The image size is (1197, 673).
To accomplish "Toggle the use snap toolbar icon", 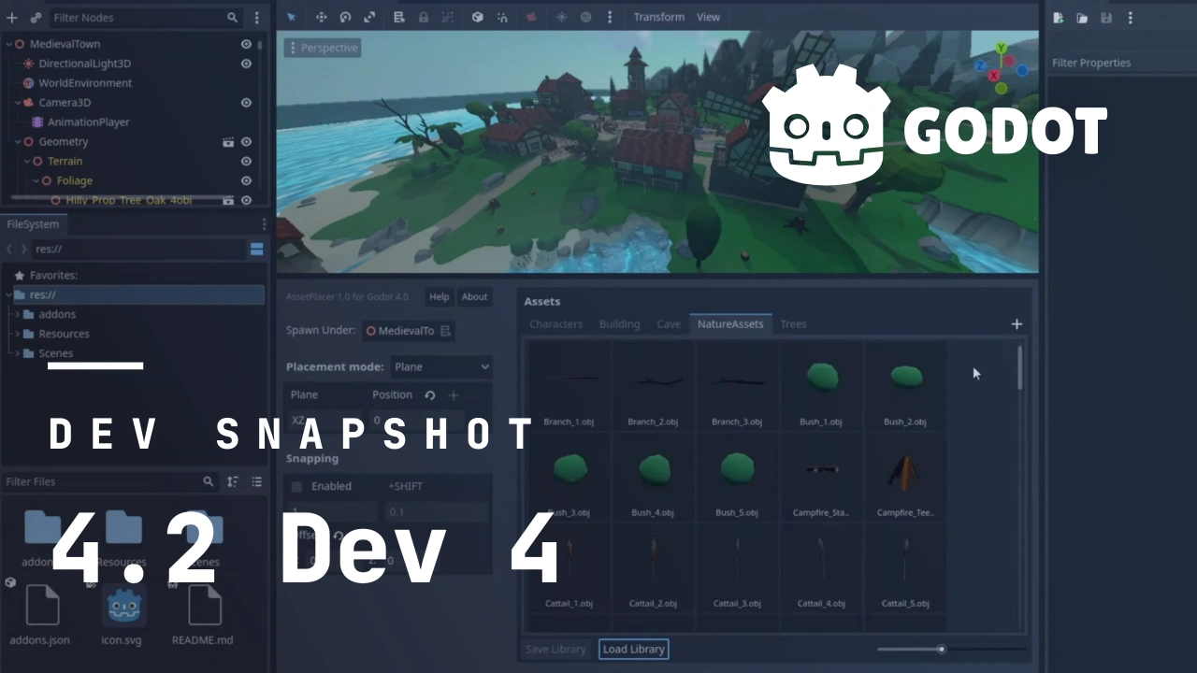I will click(503, 17).
